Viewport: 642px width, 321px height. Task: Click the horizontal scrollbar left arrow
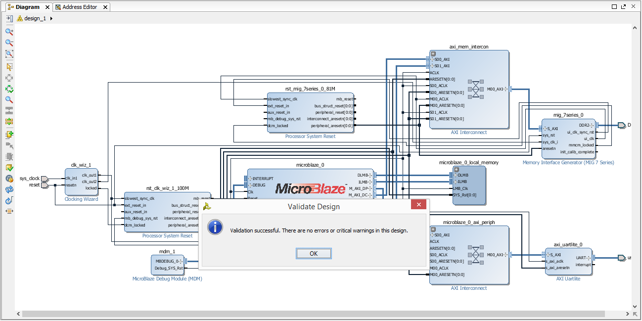click(18, 314)
